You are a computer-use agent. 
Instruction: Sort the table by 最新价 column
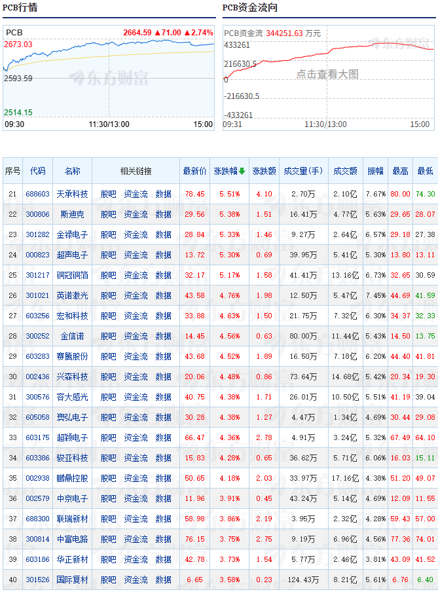[x=195, y=171]
